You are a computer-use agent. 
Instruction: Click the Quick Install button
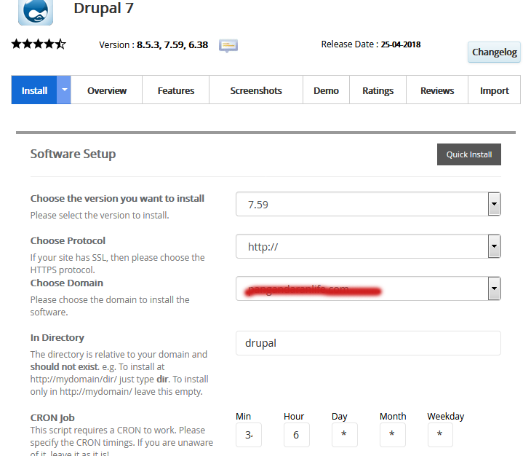pos(469,154)
